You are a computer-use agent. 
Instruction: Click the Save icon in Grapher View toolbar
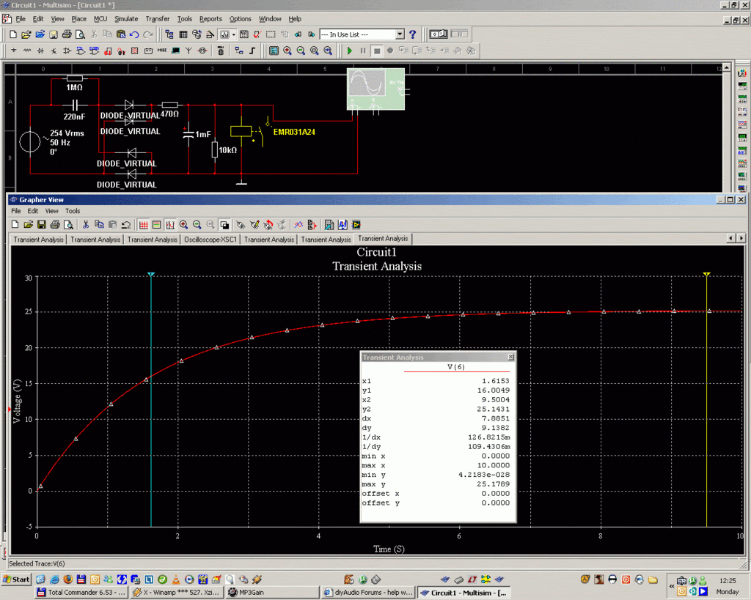tap(41, 225)
